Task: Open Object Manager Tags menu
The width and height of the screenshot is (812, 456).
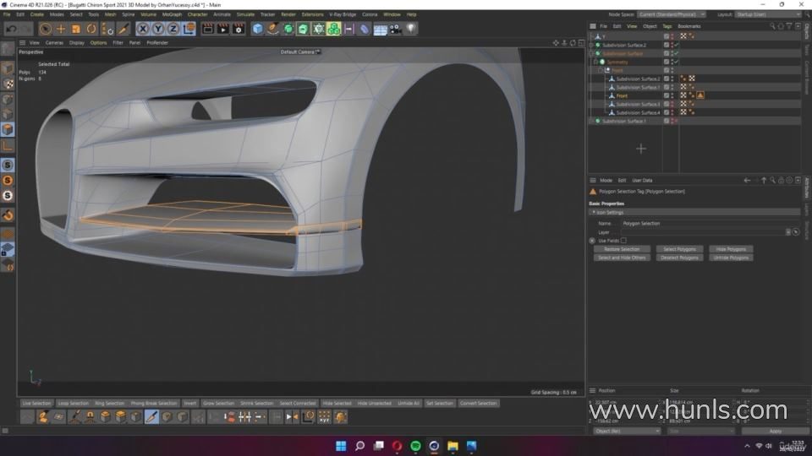Action: click(667, 26)
